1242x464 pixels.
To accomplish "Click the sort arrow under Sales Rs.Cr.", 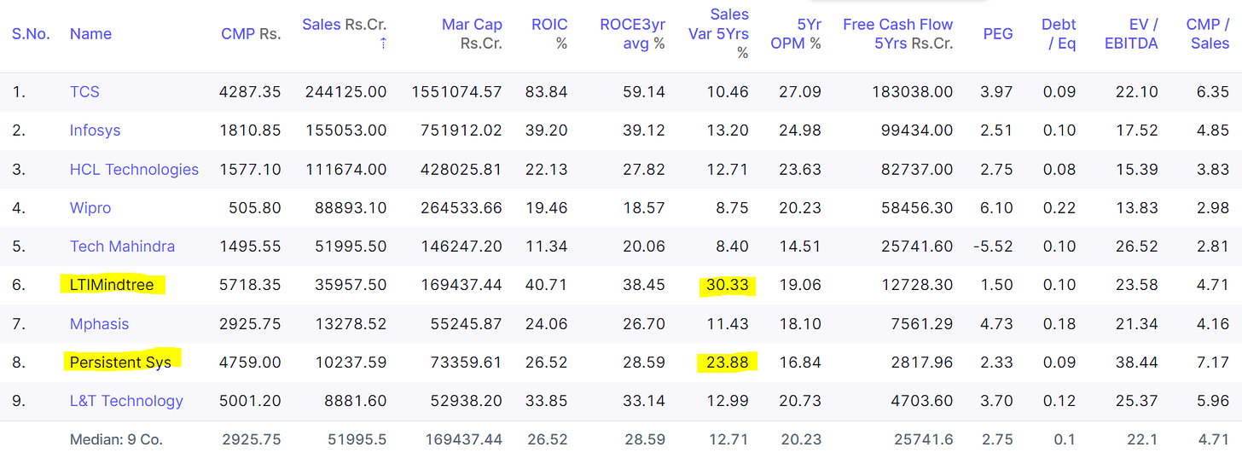I will (383, 43).
